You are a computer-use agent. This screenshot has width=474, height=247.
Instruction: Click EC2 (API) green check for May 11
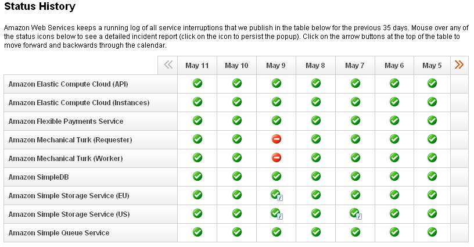click(198, 83)
